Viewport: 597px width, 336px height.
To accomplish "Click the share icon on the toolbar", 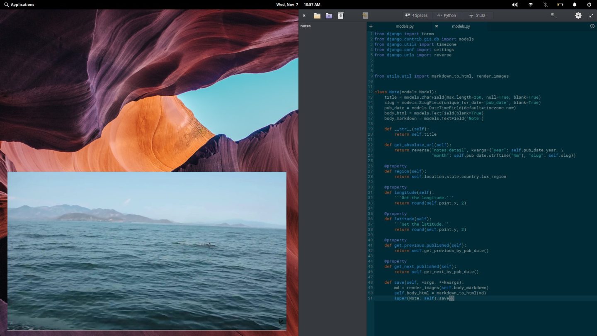I will tap(365, 15).
